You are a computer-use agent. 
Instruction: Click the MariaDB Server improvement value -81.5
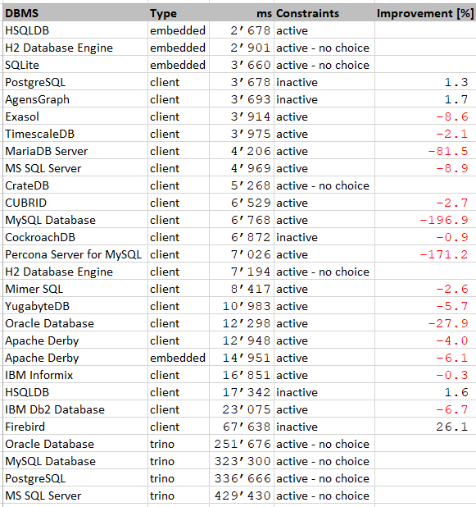(x=425, y=151)
